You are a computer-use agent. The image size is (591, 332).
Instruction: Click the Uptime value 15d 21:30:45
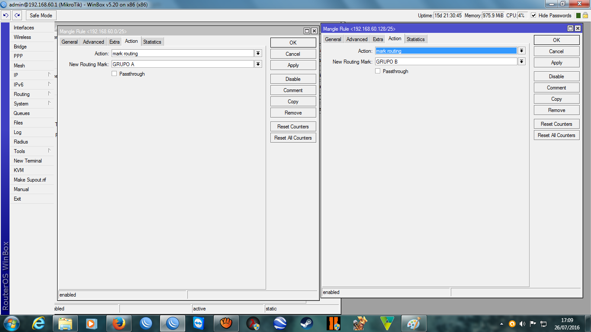coord(448,16)
